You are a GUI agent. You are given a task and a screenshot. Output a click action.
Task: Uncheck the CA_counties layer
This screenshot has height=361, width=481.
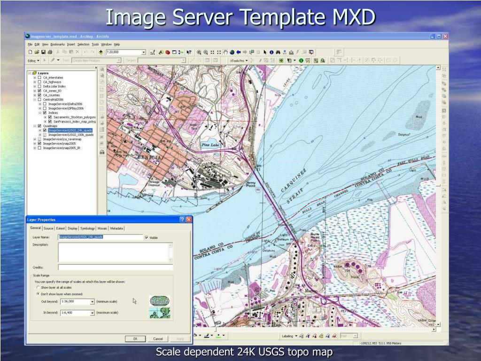point(39,95)
